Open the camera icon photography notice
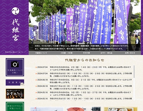 [x=15, y=67]
